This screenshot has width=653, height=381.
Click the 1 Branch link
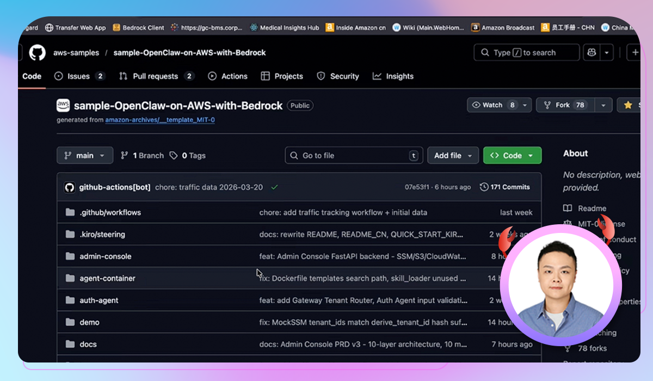point(142,156)
